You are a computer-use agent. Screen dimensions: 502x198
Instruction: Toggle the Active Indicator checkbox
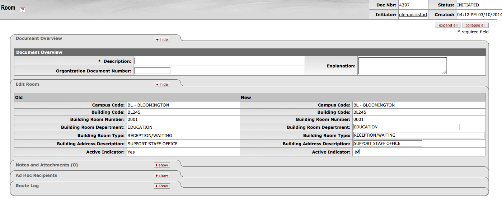[357, 152]
